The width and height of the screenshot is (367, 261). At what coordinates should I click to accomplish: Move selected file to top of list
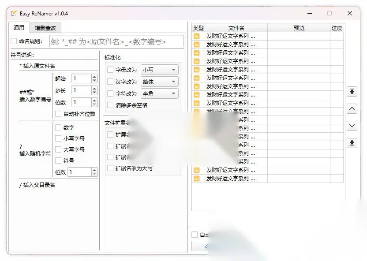coord(352,91)
